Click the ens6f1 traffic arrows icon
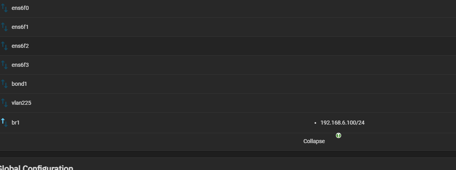This screenshot has width=456, height=170. pyautogui.click(x=4, y=27)
